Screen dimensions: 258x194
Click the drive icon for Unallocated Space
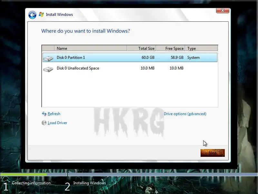(48, 69)
